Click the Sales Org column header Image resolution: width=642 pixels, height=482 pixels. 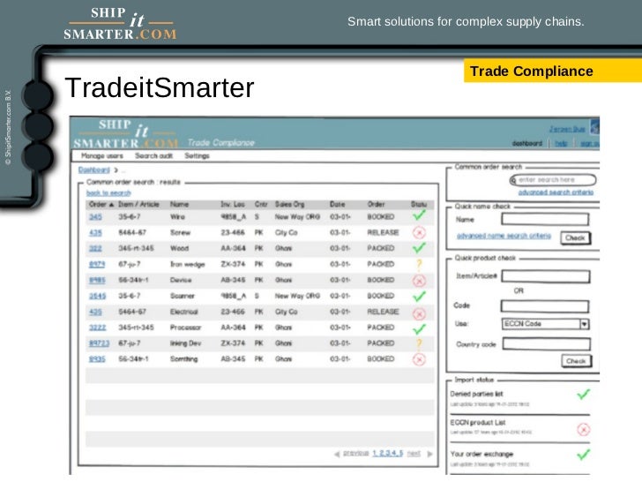coord(289,204)
